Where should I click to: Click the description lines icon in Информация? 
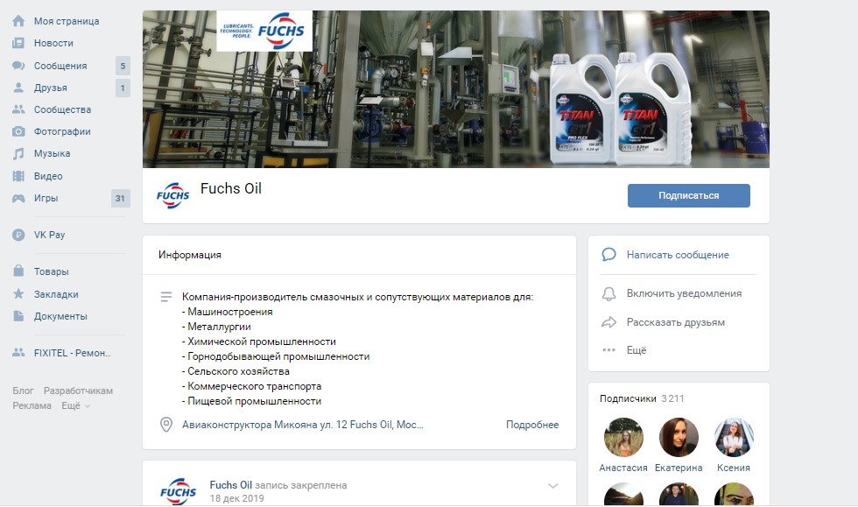[x=166, y=297]
